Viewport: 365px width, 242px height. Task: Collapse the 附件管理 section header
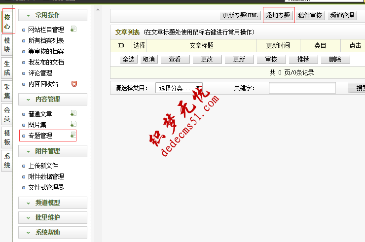(x=53, y=151)
